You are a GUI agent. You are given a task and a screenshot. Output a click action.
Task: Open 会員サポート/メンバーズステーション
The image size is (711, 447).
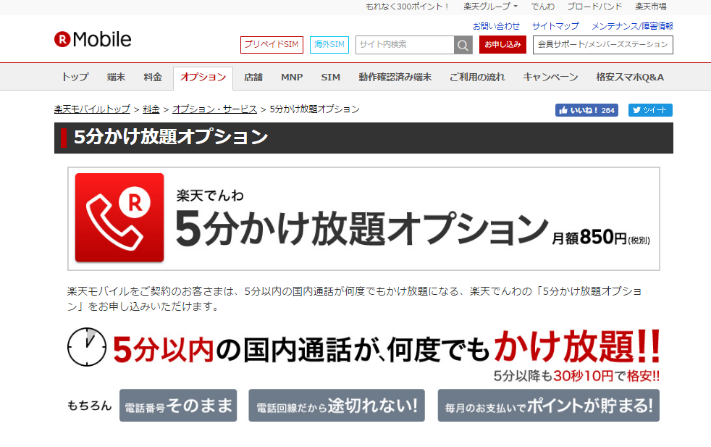602,45
